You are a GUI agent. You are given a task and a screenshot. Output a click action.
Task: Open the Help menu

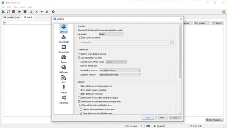(29, 7)
